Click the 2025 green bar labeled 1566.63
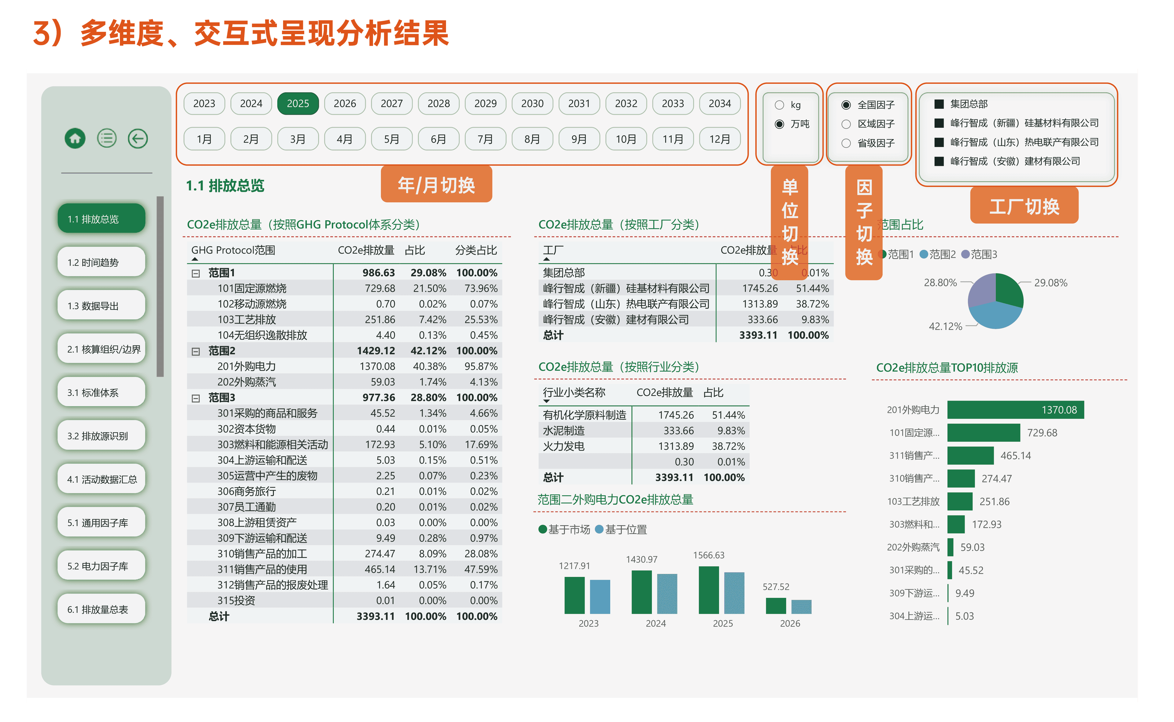This screenshot has width=1174, height=722. [x=709, y=590]
